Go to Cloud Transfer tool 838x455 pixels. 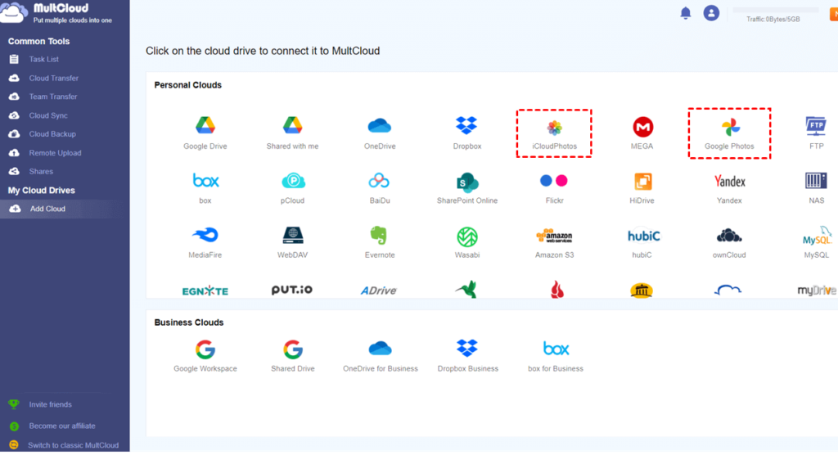[x=53, y=78]
